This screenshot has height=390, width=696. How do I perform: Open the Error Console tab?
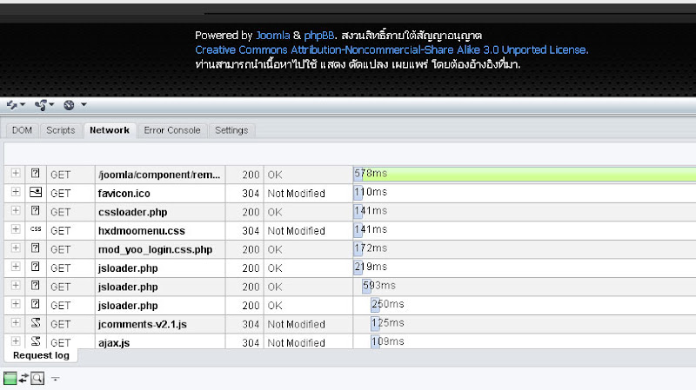172,130
